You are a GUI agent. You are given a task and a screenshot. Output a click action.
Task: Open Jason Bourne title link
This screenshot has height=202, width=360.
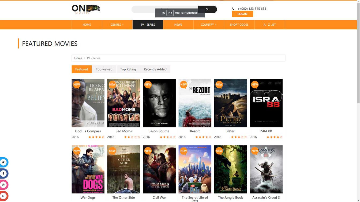159,131
